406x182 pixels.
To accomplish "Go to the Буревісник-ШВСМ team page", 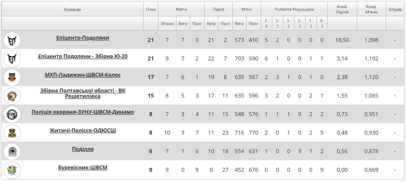I will coord(82,167).
